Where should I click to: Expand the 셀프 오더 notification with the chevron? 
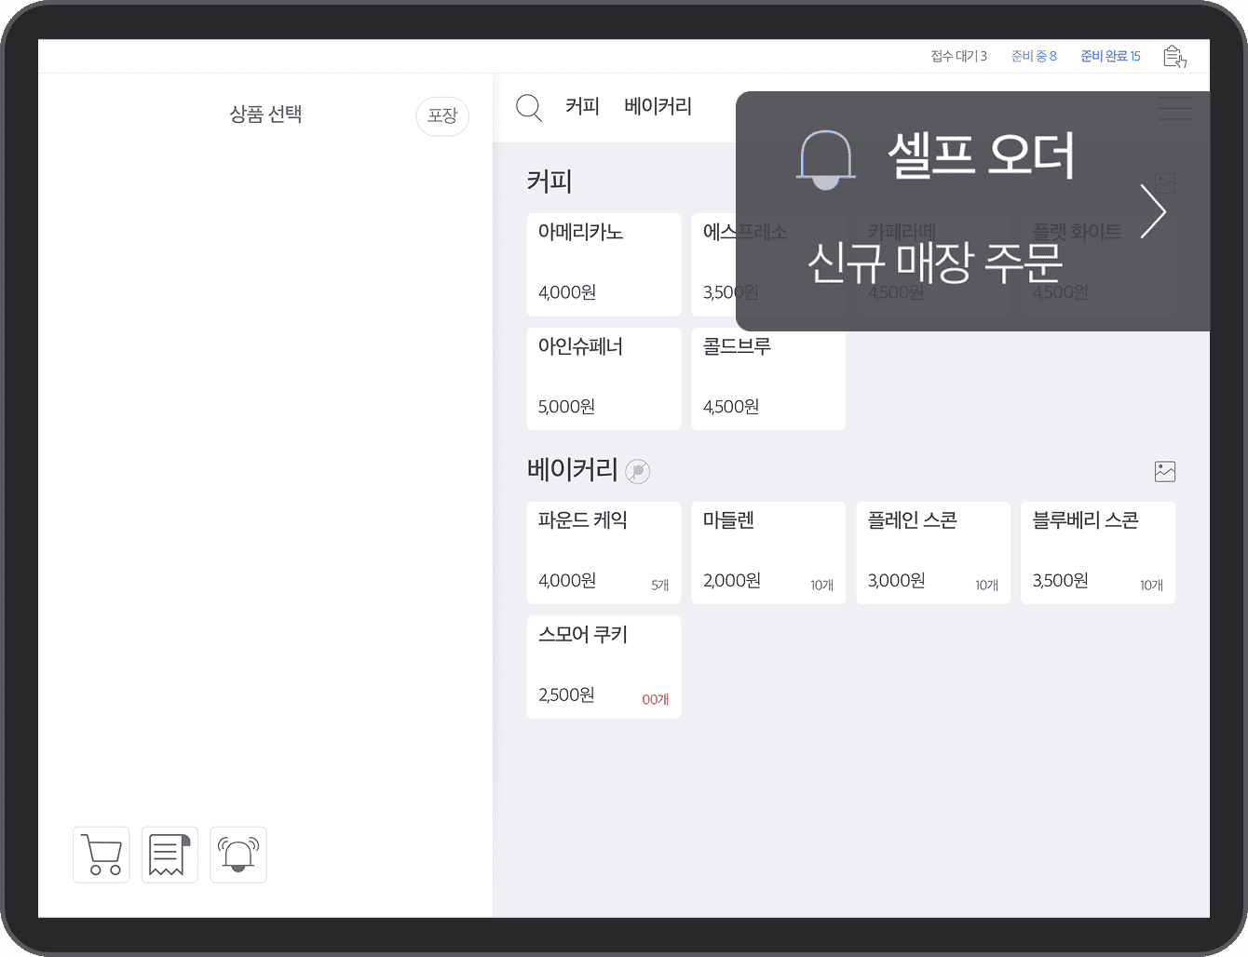pyautogui.click(x=1154, y=211)
